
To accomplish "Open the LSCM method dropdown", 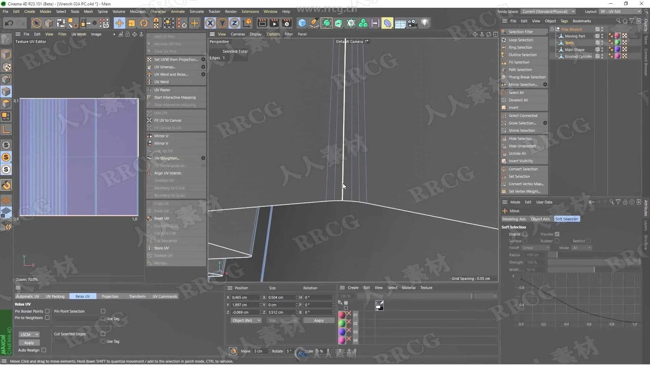I will [29, 334].
